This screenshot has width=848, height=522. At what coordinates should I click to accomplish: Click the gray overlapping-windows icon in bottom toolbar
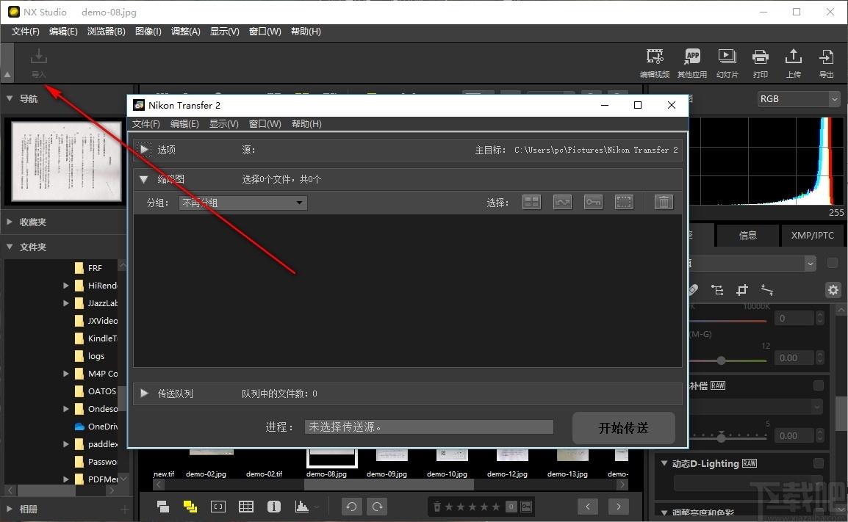pyautogui.click(x=163, y=507)
